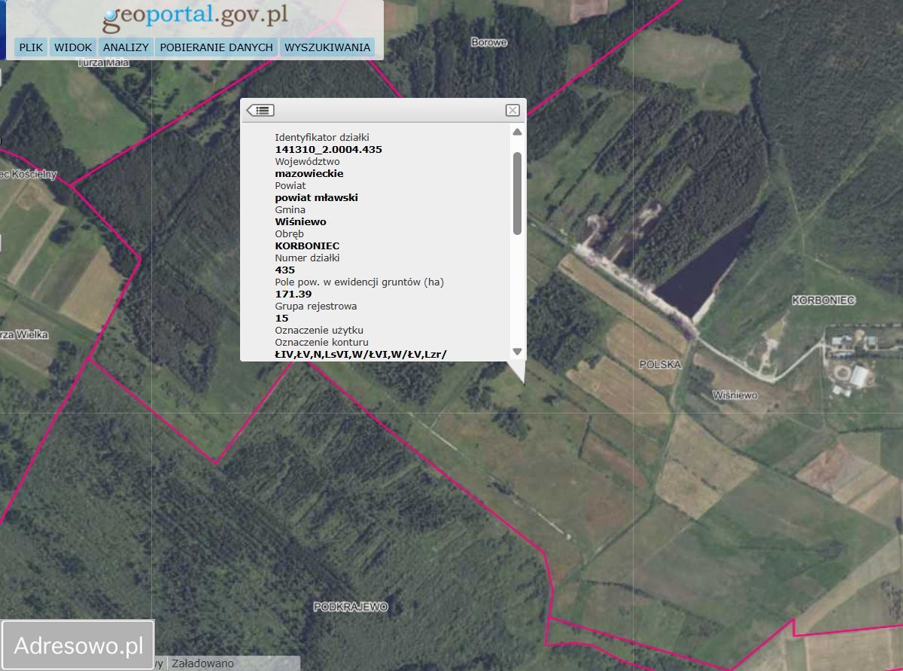
Task: Click the 'mazowieckie' value
Action: 309,173
